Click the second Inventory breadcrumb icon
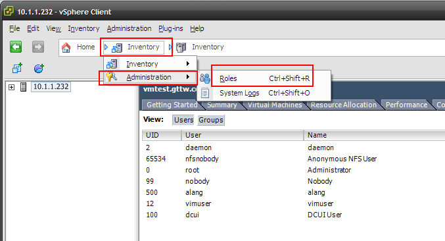The width and height of the screenshot is (445, 241). [181, 47]
